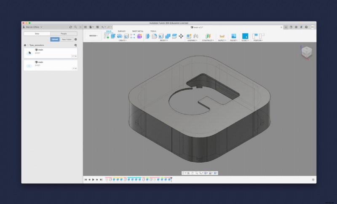Expand the Construct menu dropdown
The width and height of the screenshot is (337, 204).
[208, 40]
